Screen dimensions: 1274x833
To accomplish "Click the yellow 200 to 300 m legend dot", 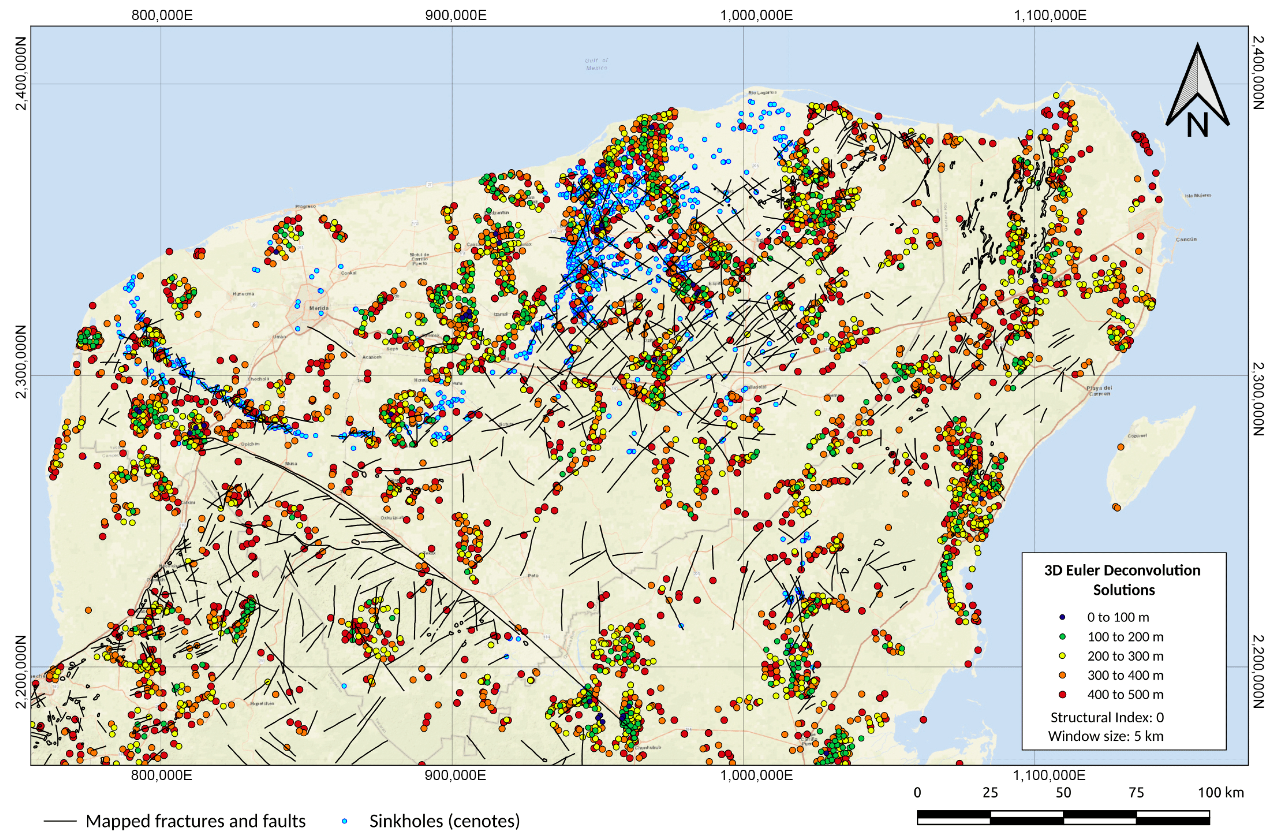I will click(1062, 656).
